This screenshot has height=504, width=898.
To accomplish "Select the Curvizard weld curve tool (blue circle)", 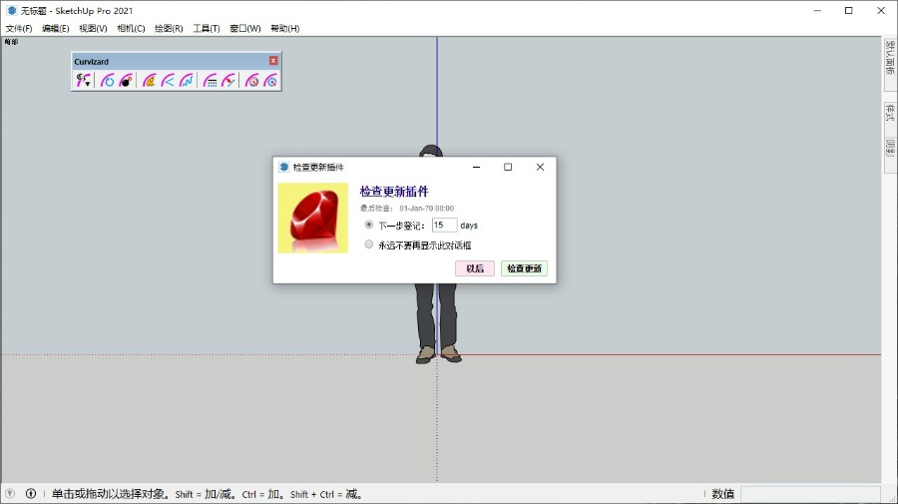I will pyautogui.click(x=107, y=80).
